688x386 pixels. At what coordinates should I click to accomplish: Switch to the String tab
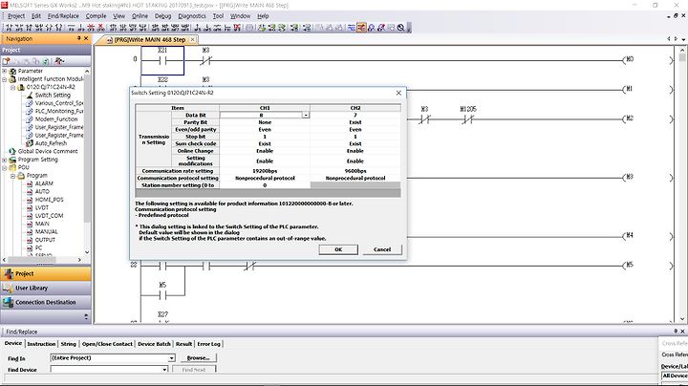68,344
